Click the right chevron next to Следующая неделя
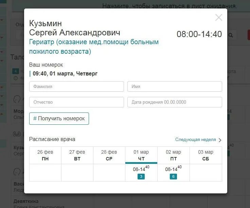Screen dimensions: 250x208 [x=220, y=140]
